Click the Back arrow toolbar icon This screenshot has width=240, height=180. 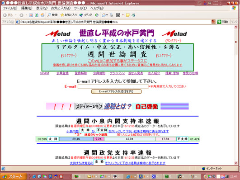tap(5, 15)
